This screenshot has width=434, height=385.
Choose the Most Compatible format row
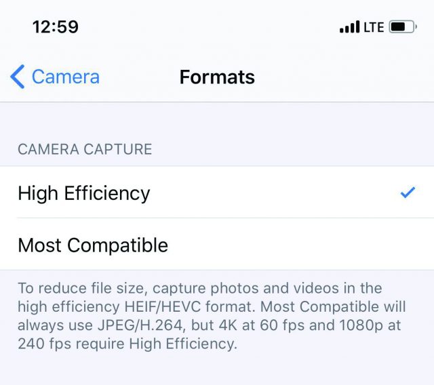coord(217,244)
